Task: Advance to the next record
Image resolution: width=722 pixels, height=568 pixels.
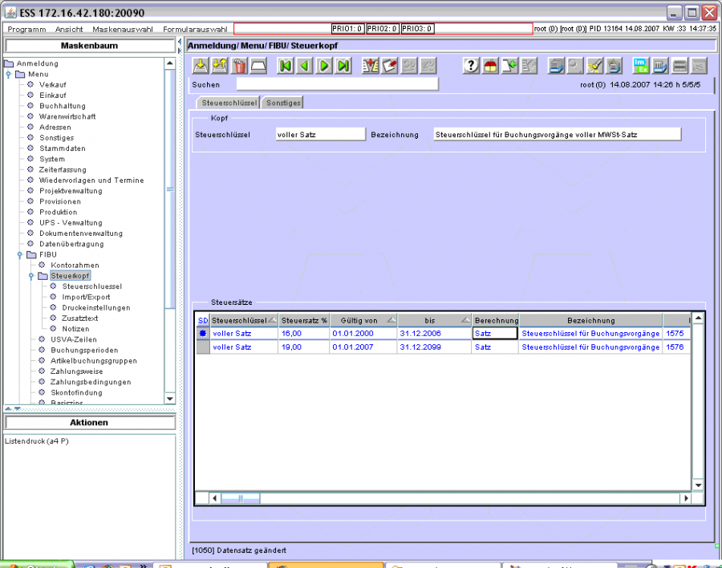Action: coord(324,66)
